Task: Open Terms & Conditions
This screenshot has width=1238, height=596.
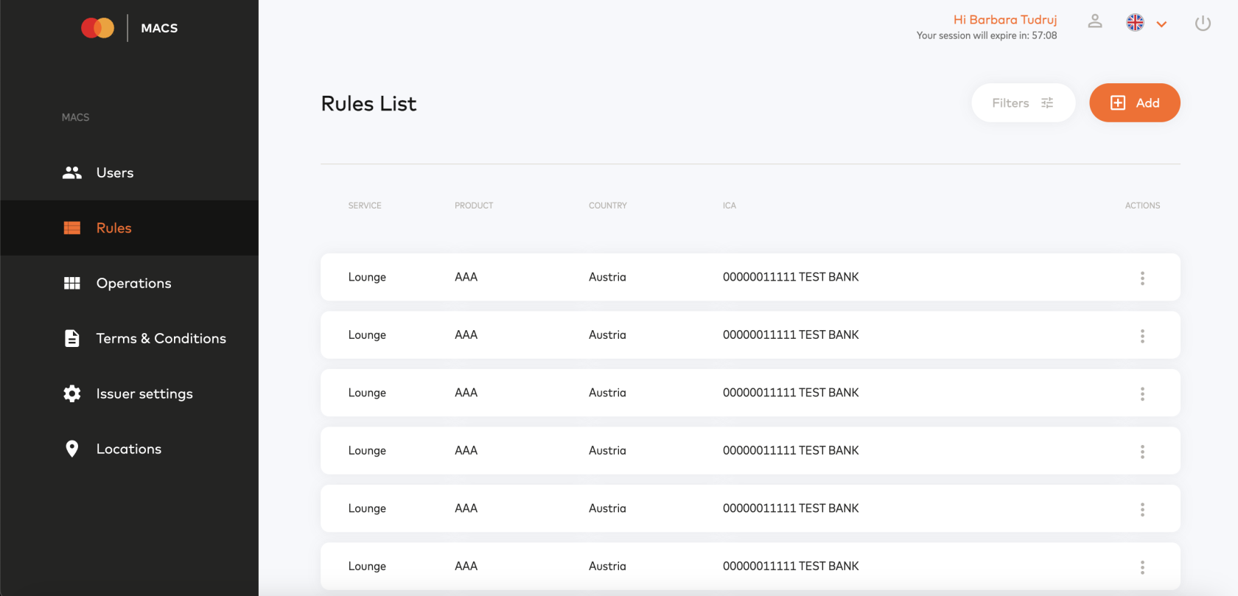Action: tap(161, 339)
